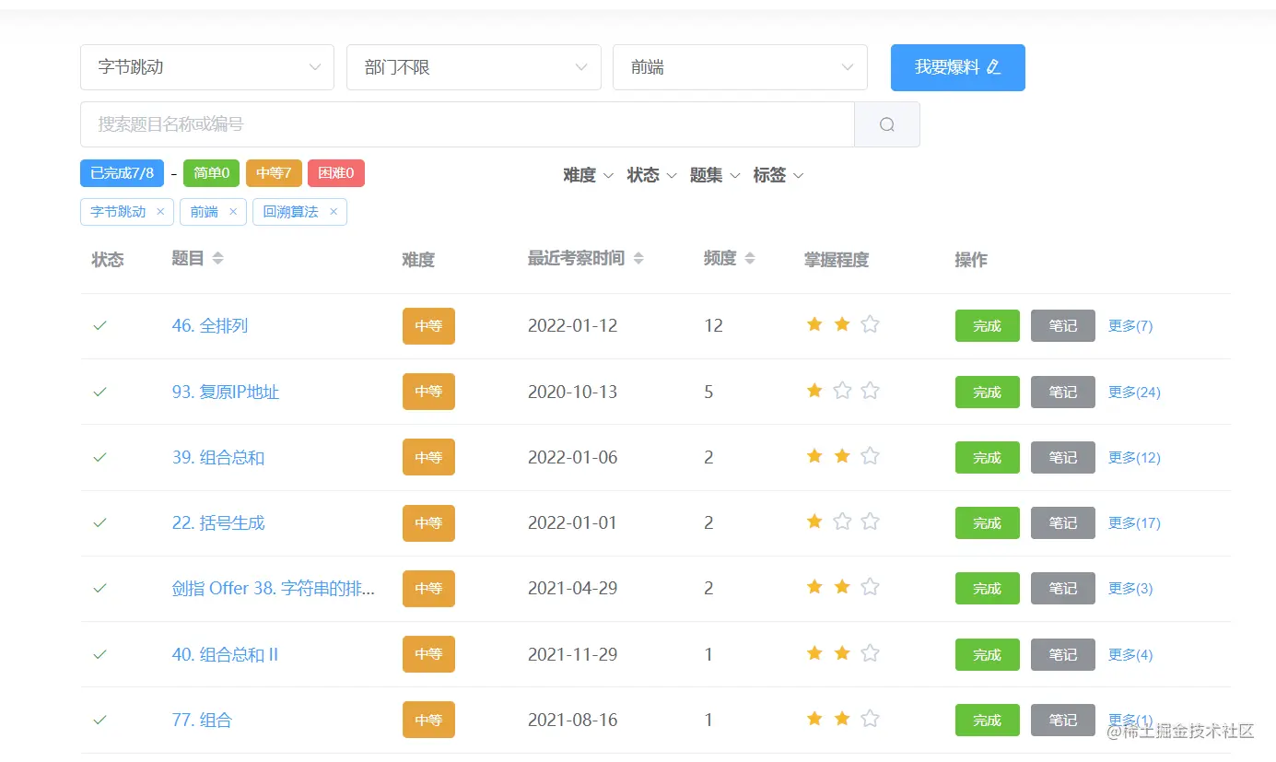Set first star for 22. 括号生成
Viewport: 1276px width, 762px height.
tap(814, 522)
